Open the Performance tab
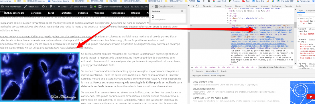The width and height of the screenshot is (315, 104). tap(251, 6)
